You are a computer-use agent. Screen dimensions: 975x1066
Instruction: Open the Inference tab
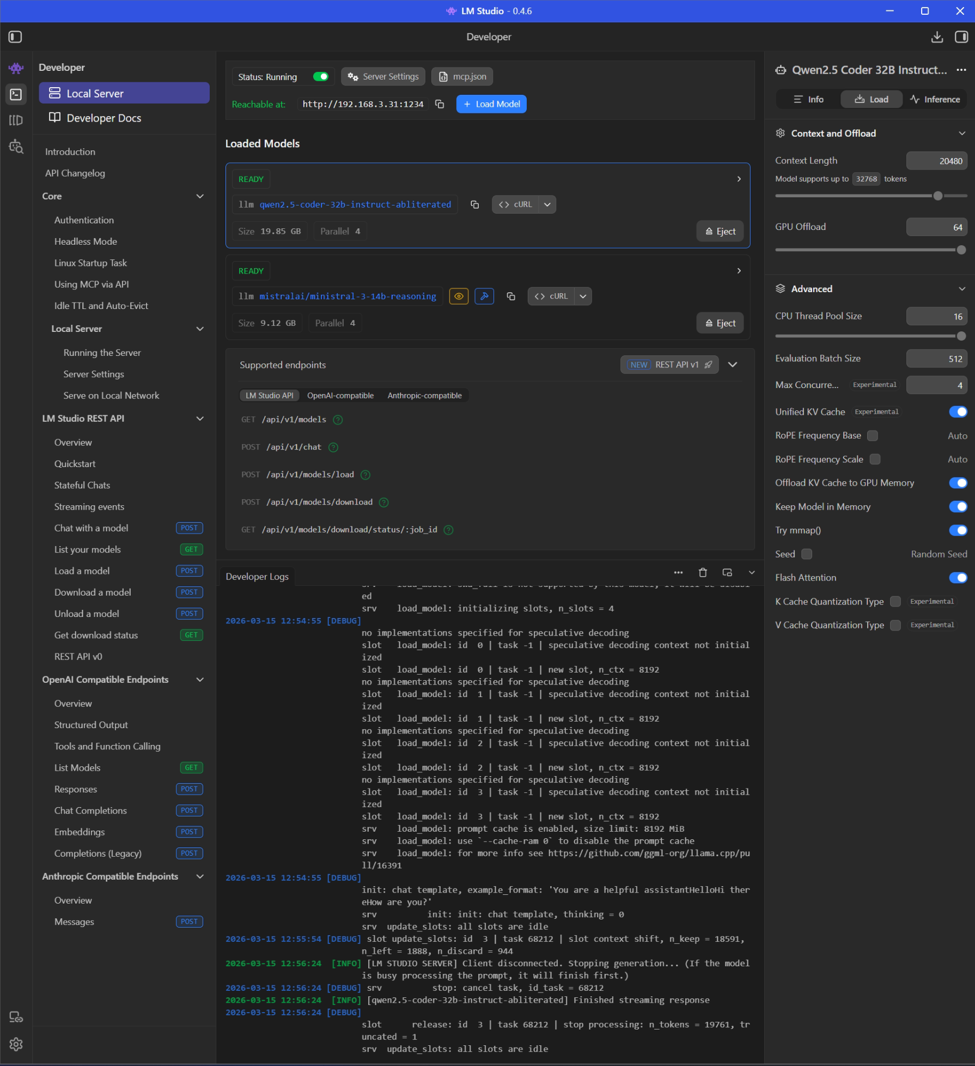pyautogui.click(x=935, y=99)
